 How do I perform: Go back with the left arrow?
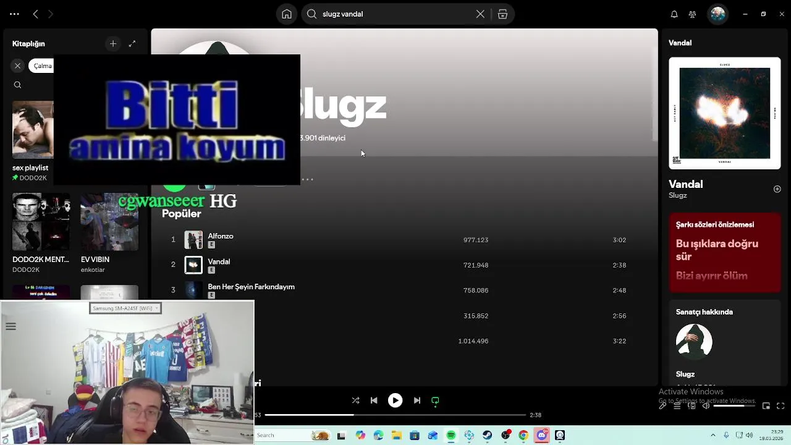35,14
